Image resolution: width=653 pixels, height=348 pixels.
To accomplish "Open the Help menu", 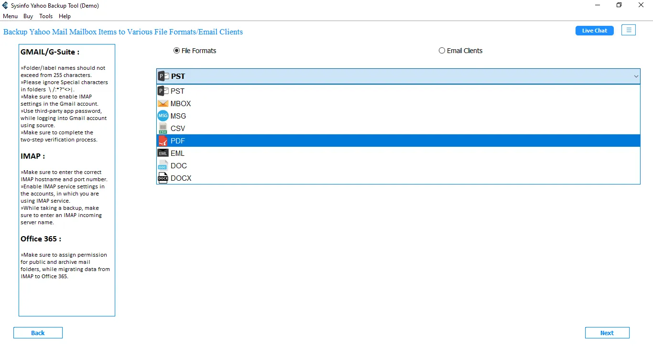I will tap(65, 16).
